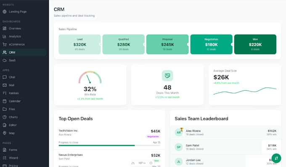Click the Editor document-pen icon
Viewport: 286px width, 167px height.
(5, 125)
